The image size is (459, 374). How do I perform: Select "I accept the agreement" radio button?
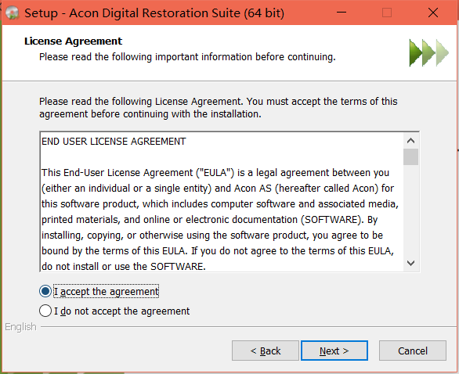45,291
